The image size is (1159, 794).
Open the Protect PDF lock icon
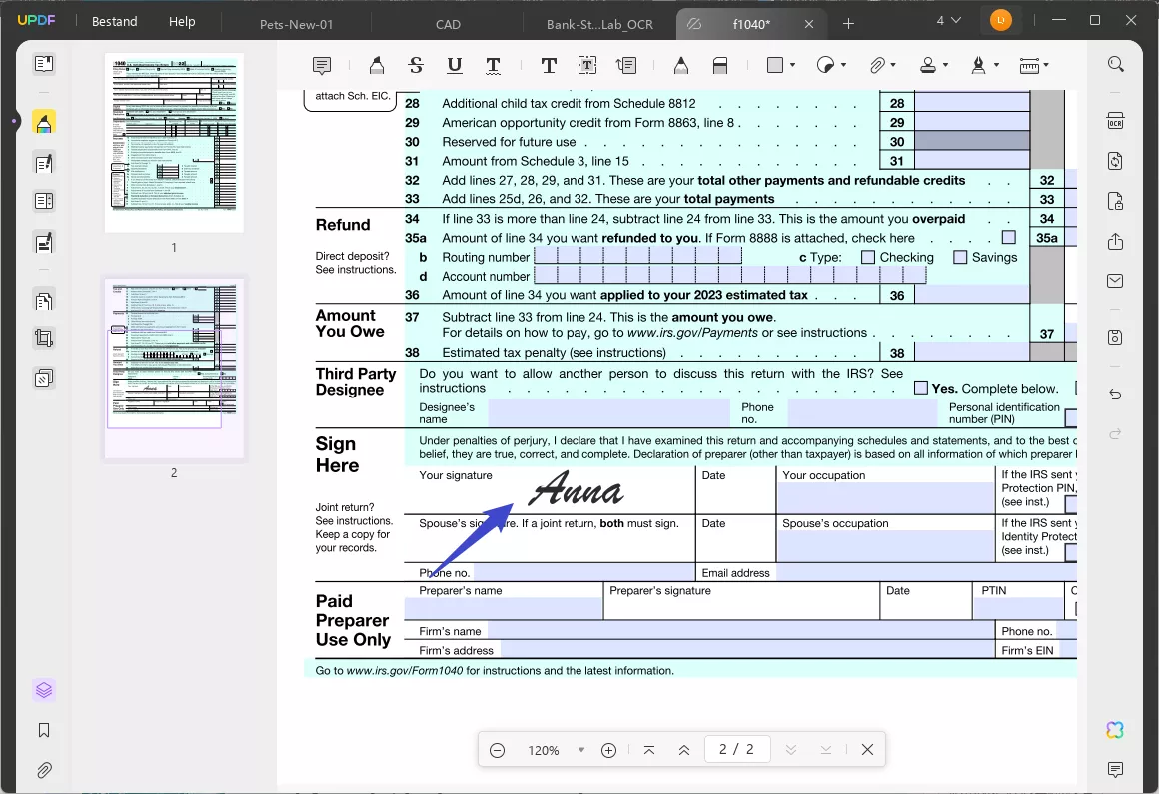[x=1115, y=200]
